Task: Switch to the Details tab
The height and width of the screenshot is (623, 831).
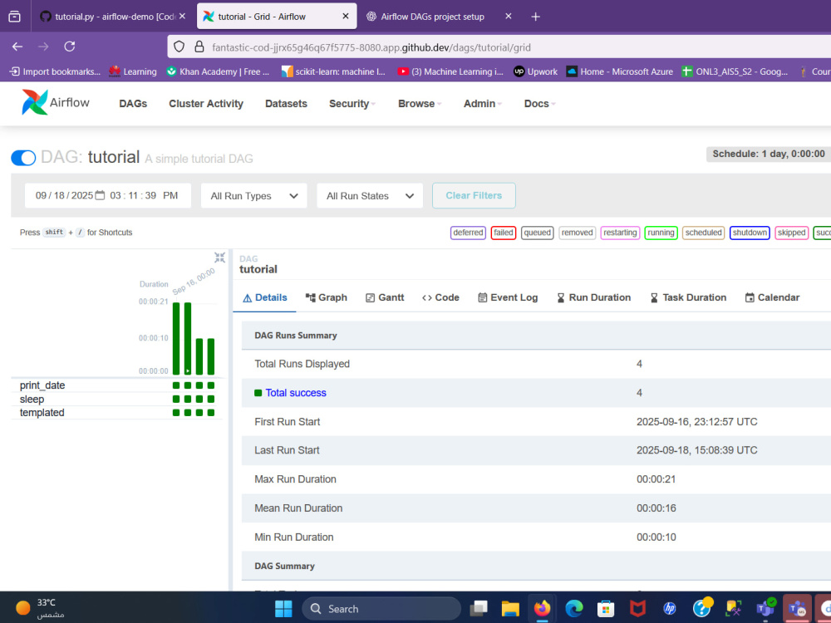Action: click(265, 297)
